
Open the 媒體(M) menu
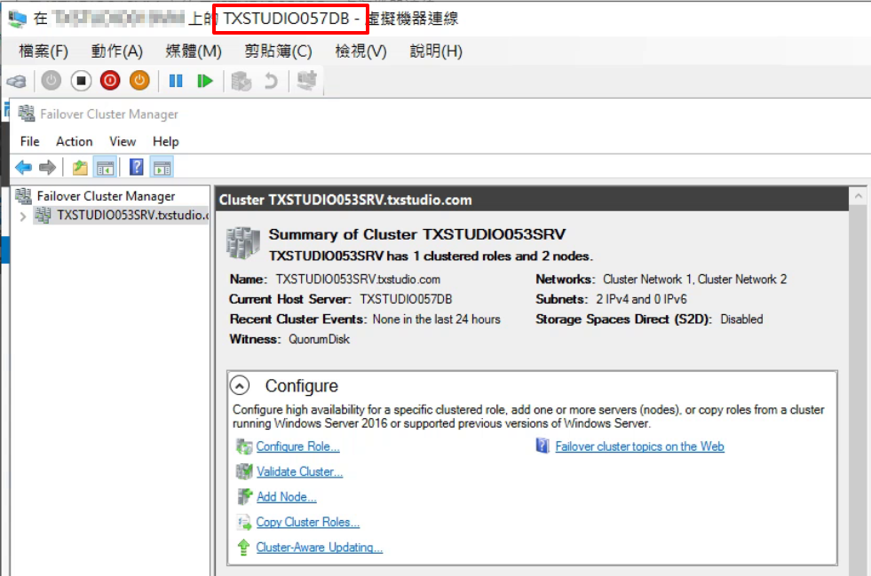(194, 51)
